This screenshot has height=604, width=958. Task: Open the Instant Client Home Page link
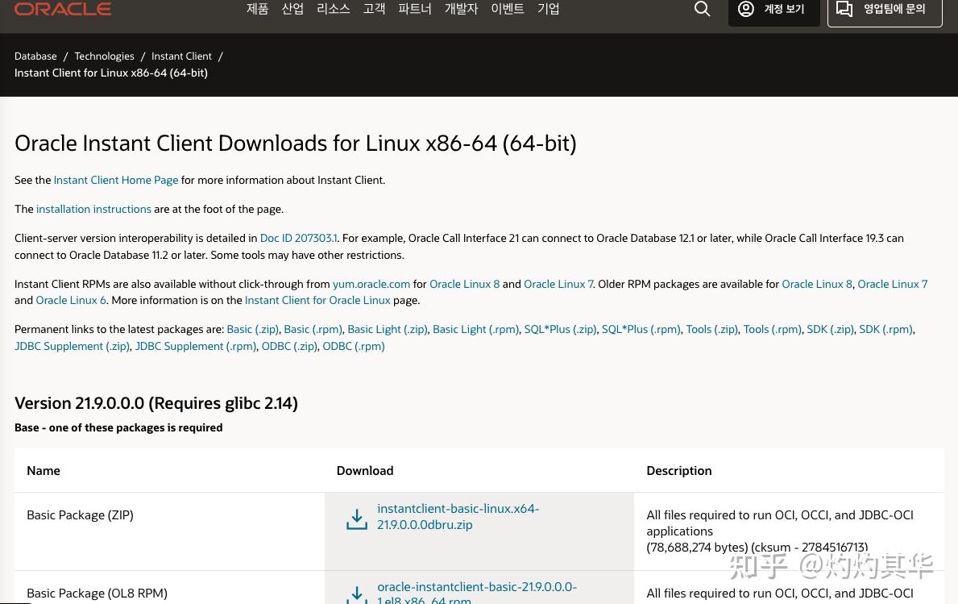pyautogui.click(x=115, y=180)
